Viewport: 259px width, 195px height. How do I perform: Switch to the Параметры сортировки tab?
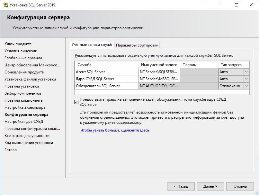[137, 45]
